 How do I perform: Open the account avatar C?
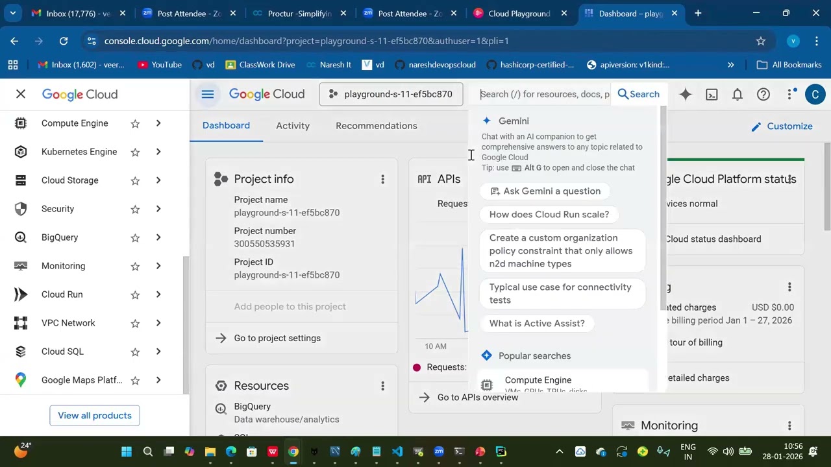[815, 95]
